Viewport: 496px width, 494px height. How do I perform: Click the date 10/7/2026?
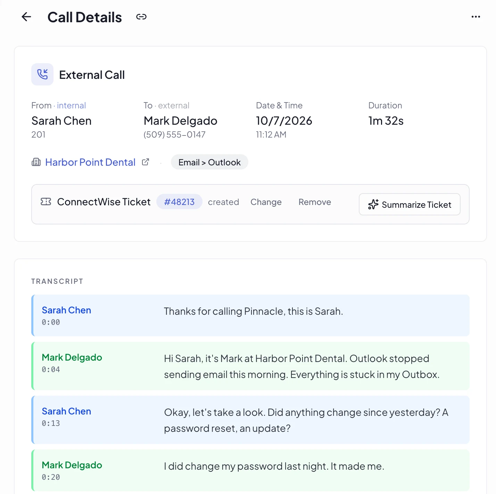[284, 121]
